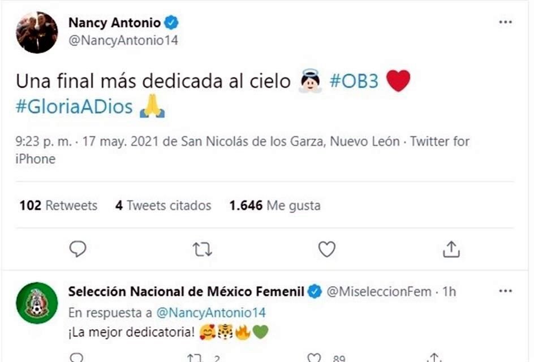Screen dimensions: 543x362
Task: Open the #OB3 hashtag
Action: point(353,81)
